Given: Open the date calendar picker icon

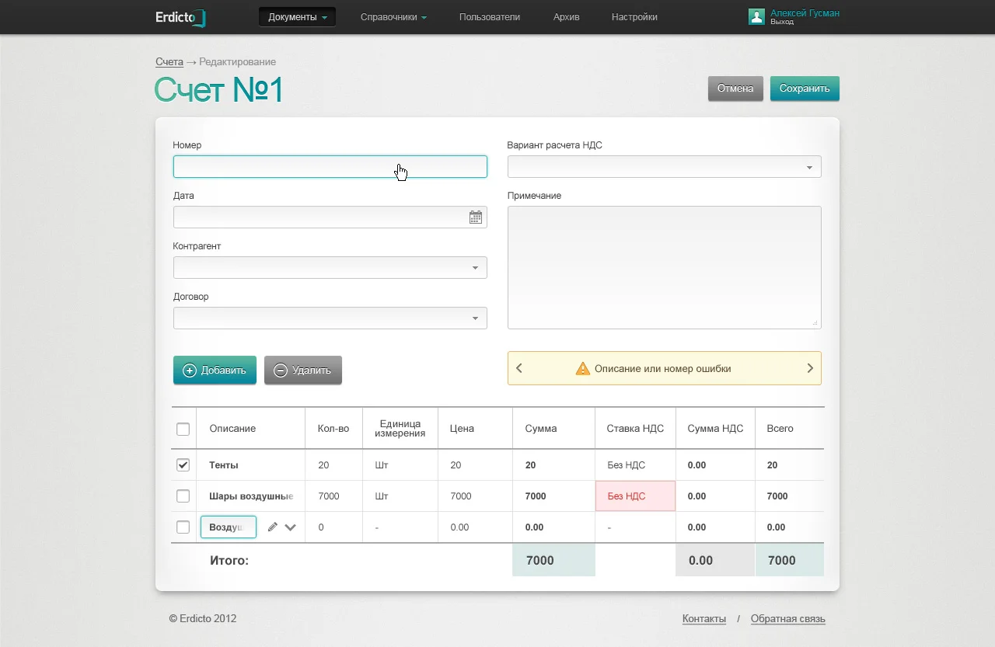Looking at the screenshot, I should [x=476, y=217].
